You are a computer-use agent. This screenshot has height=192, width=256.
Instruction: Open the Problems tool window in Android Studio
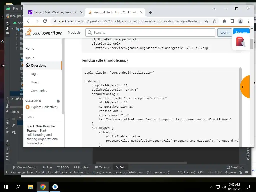82,167
